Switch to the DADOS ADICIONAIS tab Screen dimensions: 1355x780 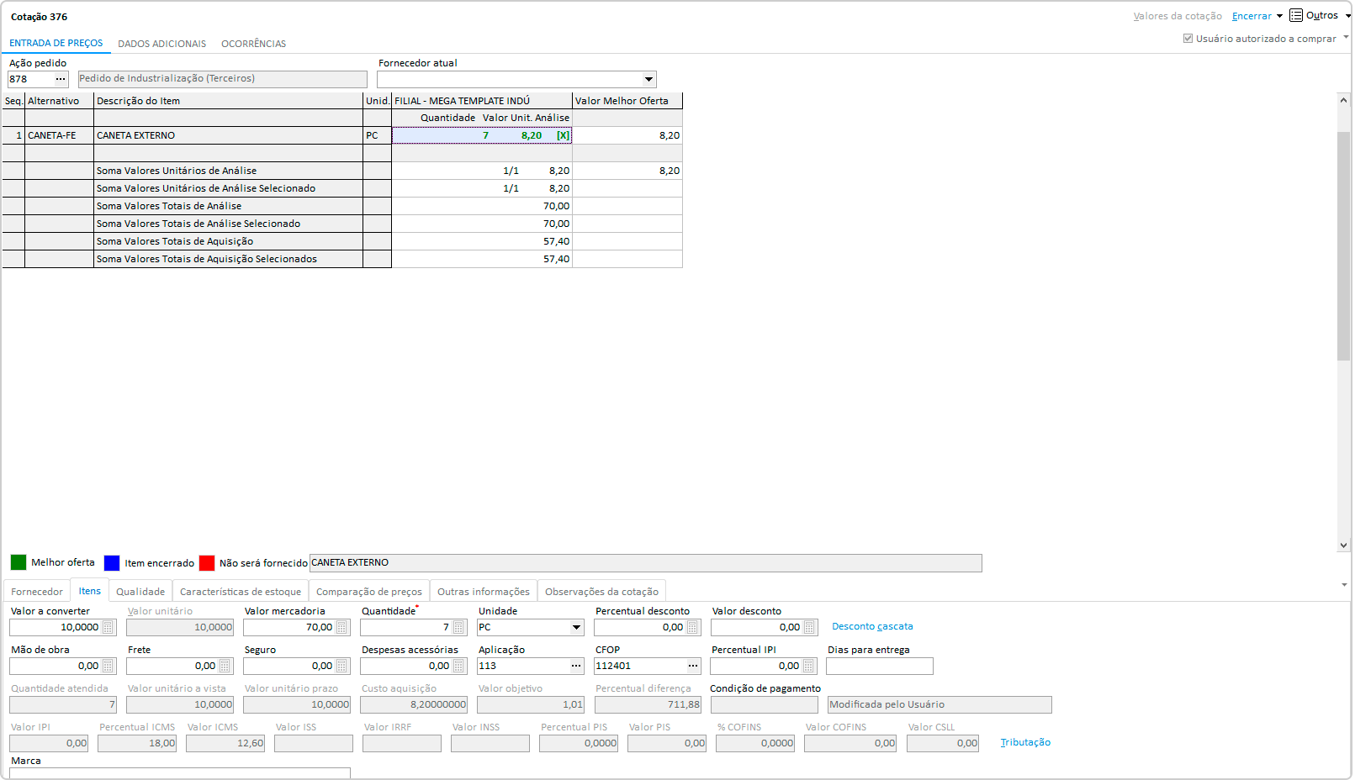[161, 44]
